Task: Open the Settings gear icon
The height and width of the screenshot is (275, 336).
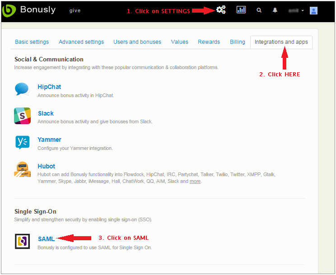Action: coord(221,10)
